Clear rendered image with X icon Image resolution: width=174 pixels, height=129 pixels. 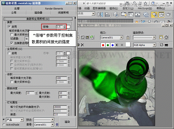pyautogui.click(x=82, y=45)
